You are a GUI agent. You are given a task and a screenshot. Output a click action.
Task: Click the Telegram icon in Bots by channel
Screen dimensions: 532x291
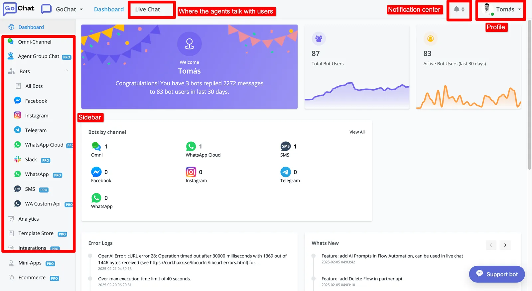(286, 172)
